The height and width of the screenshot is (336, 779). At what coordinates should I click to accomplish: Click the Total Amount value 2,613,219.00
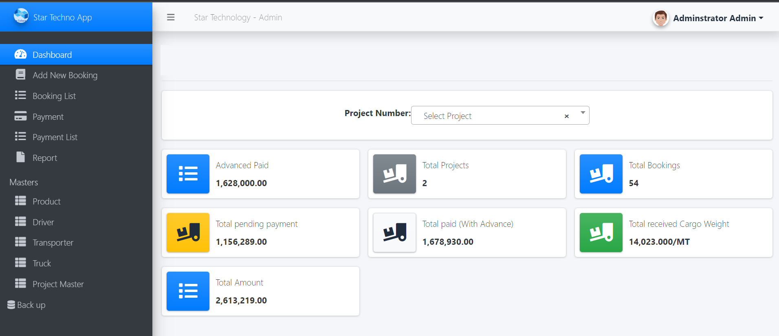pyautogui.click(x=241, y=300)
